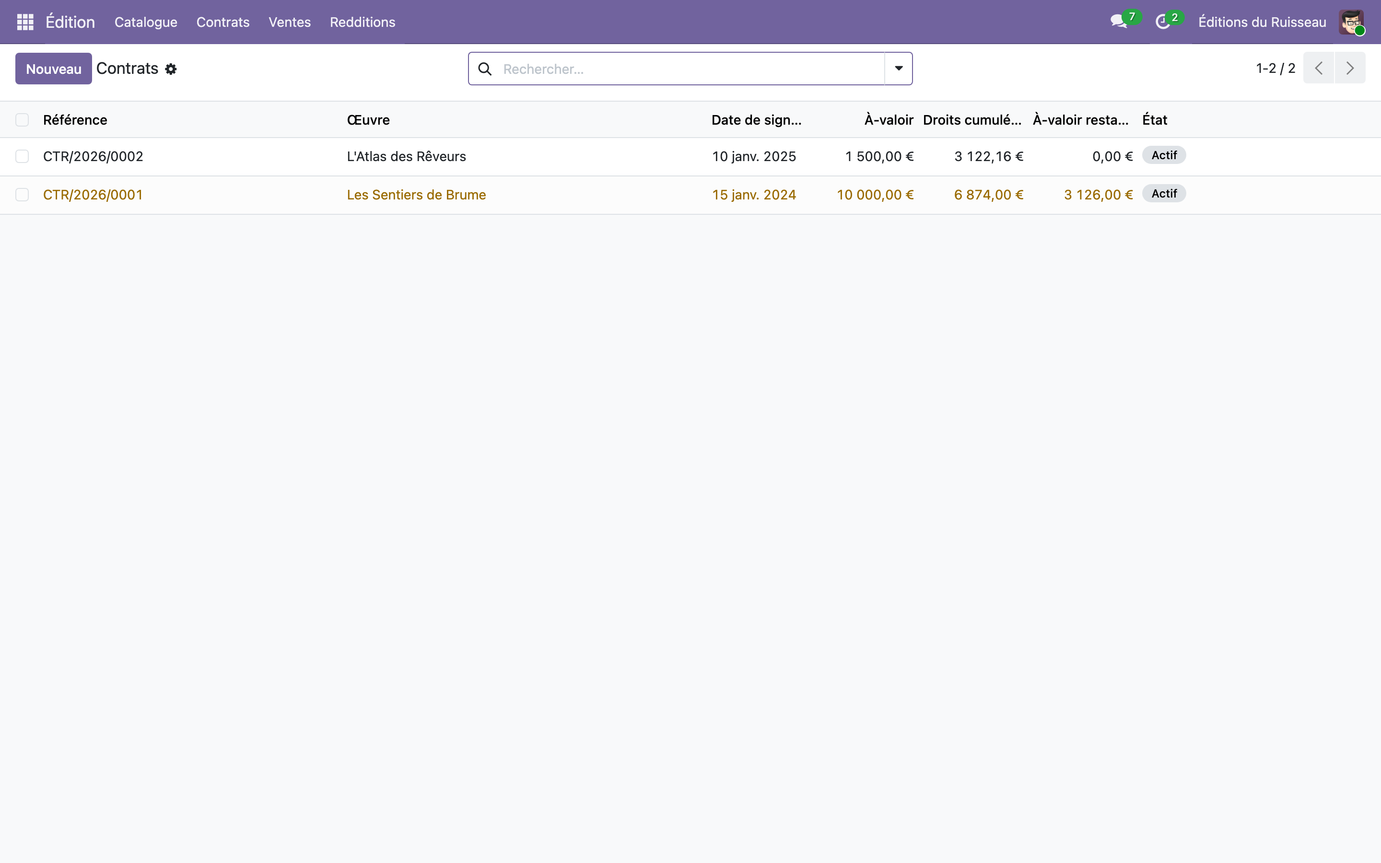Image resolution: width=1381 pixels, height=863 pixels.
Task: Expand the search filter options dropdown
Action: (899, 69)
